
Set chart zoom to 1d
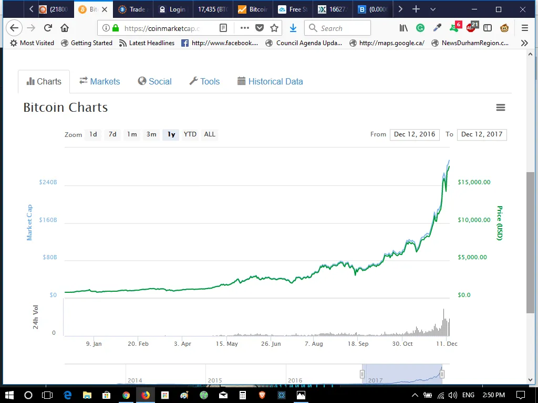click(x=93, y=134)
